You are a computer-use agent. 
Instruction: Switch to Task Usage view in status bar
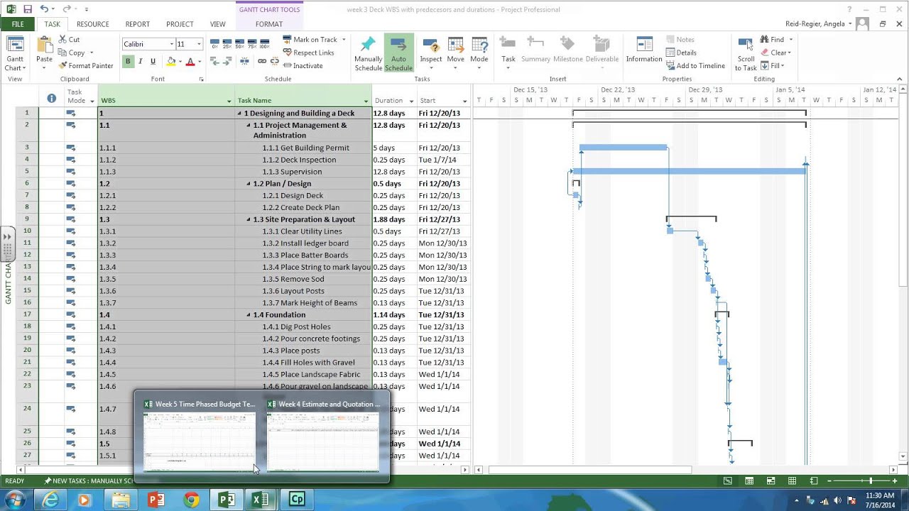pyautogui.click(x=749, y=481)
